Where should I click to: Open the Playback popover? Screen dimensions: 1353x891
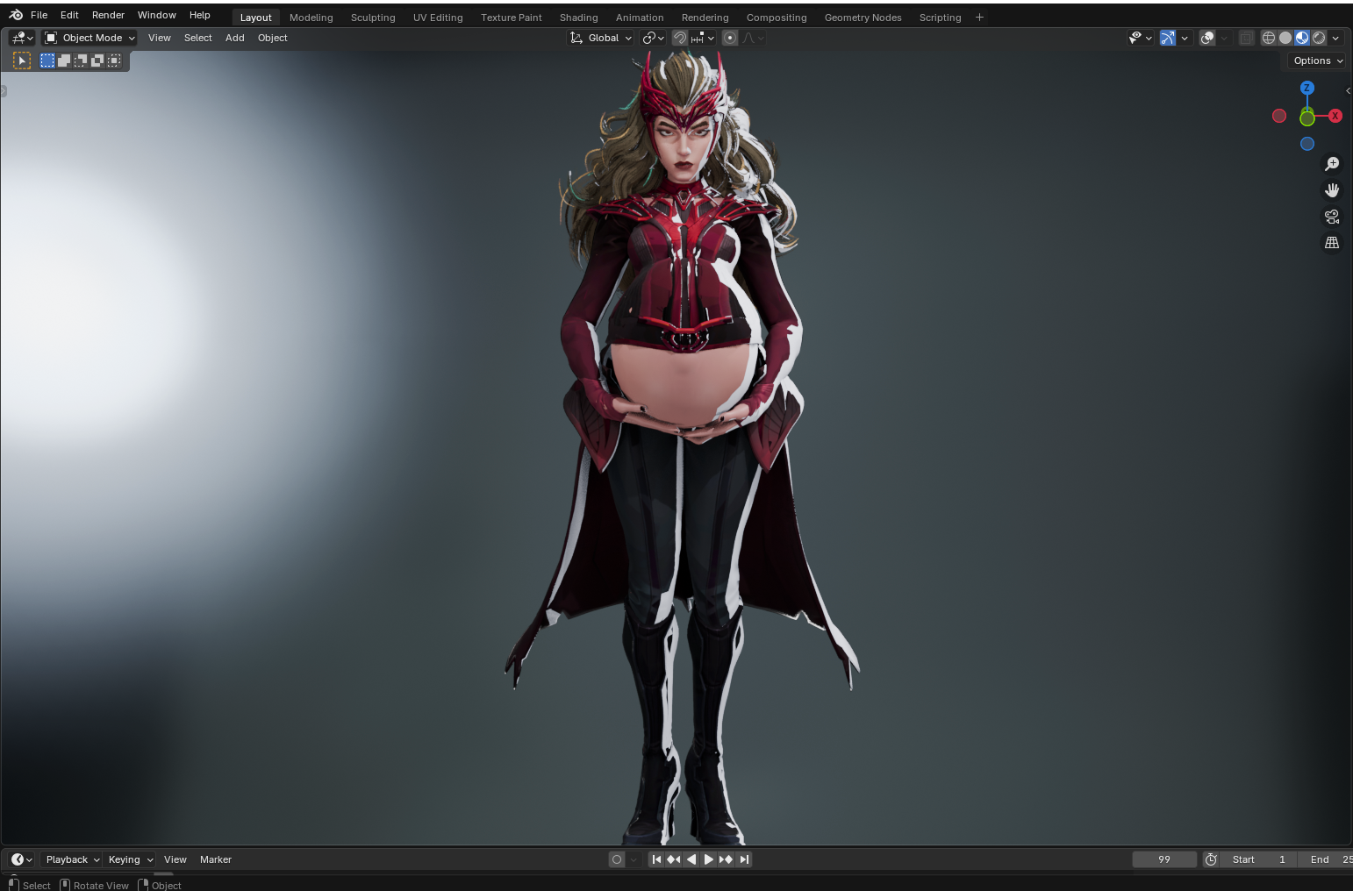point(72,859)
